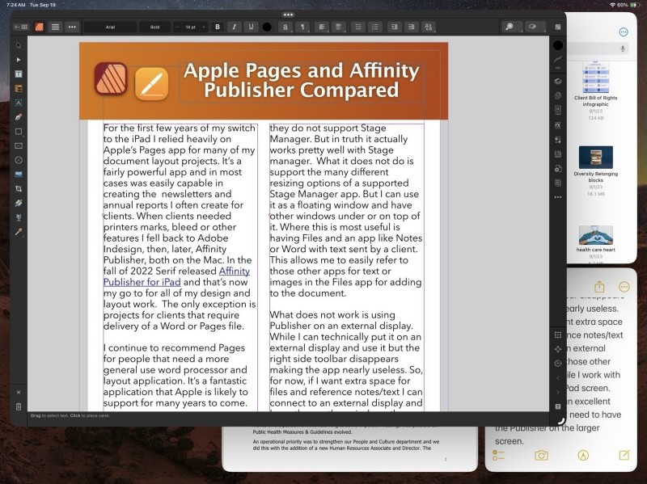The height and width of the screenshot is (484, 647).
Task: Open the Stroke studio on the right
Action: (x=559, y=60)
